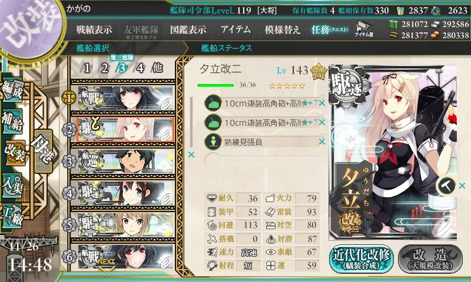Screen dimensions: 471x282
Task: Remove all equipment with left X mark
Action: [x=191, y=155]
